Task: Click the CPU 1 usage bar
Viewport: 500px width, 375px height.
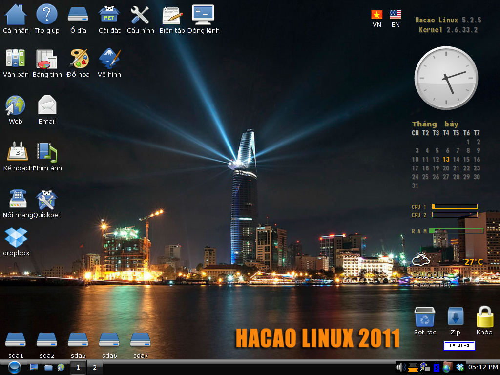Action: tap(455, 207)
